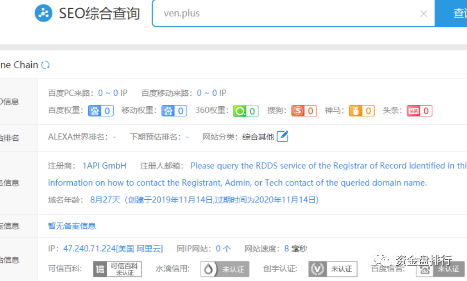Click the 百度权重 paw badge
467x281 pixels.
[100, 111]
